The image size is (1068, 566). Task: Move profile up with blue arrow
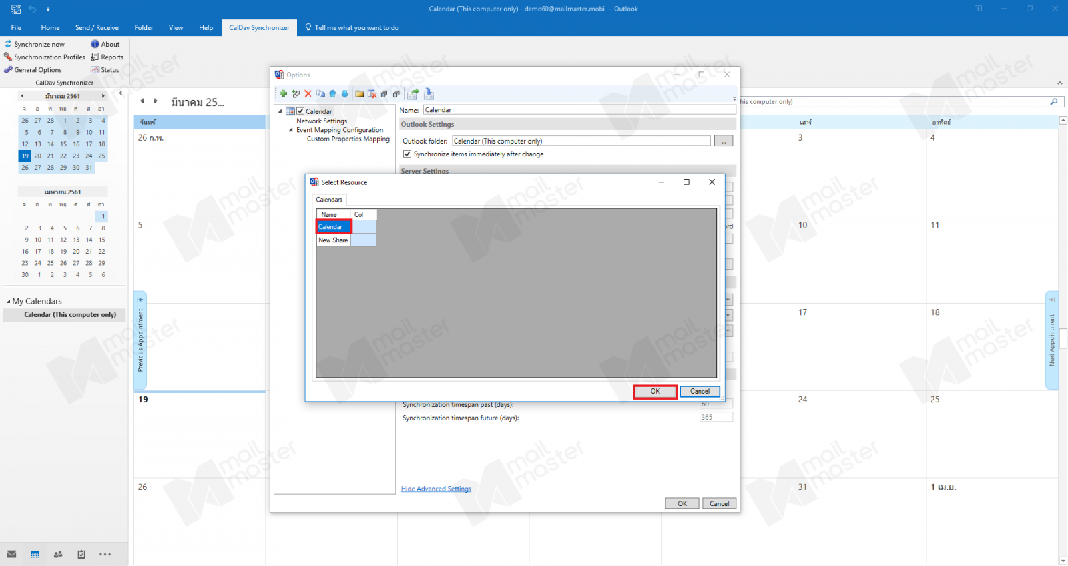(x=332, y=94)
